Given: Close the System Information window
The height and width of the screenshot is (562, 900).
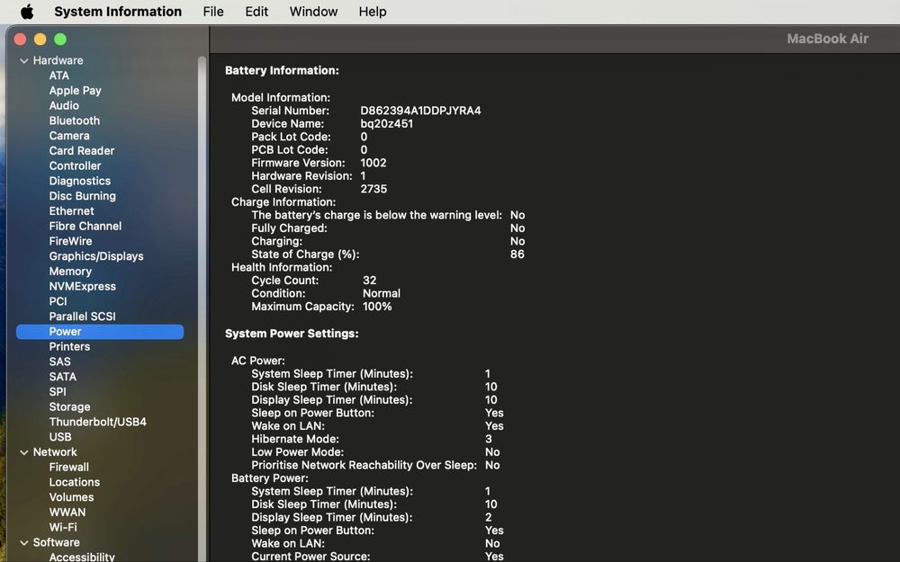Looking at the screenshot, I should 20,39.
